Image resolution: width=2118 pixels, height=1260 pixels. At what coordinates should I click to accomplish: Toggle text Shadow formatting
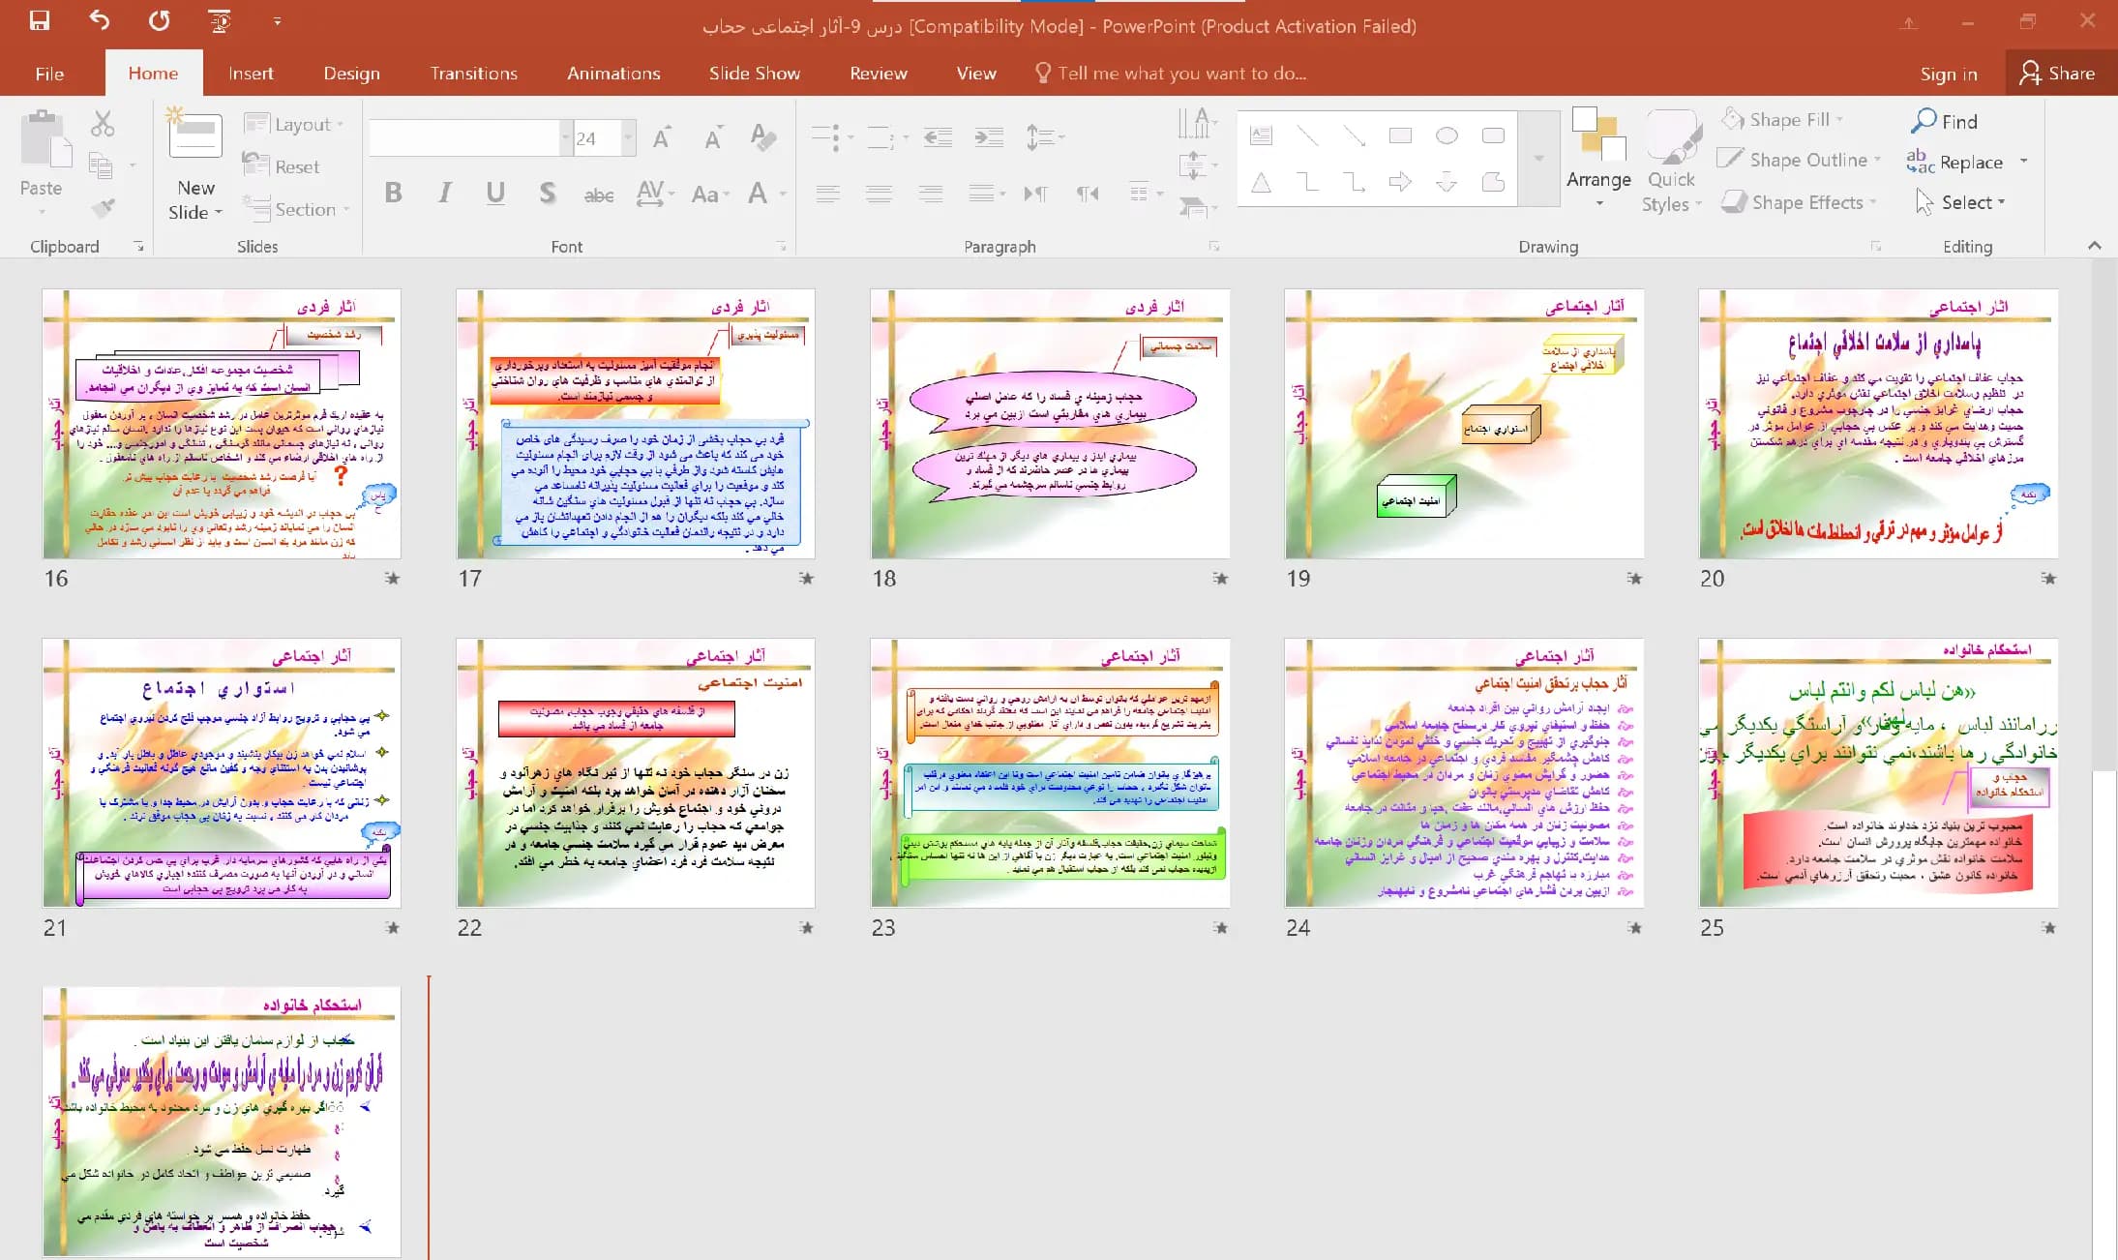pyautogui.click(x=547, y=193)
